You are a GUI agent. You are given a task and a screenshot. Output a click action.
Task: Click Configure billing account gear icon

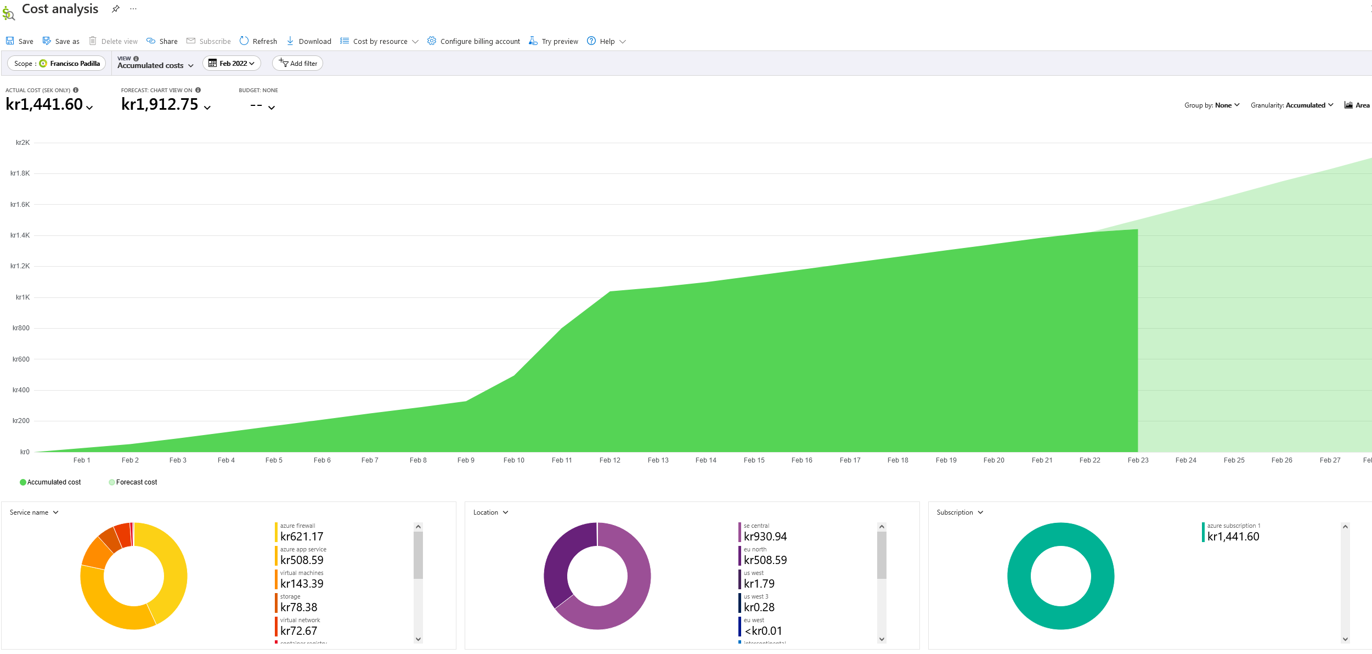click(x=432, y=41)
